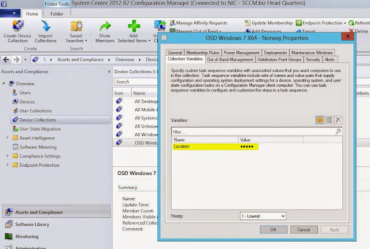Select the All Mobile collection row

click(x=135, y=109)
